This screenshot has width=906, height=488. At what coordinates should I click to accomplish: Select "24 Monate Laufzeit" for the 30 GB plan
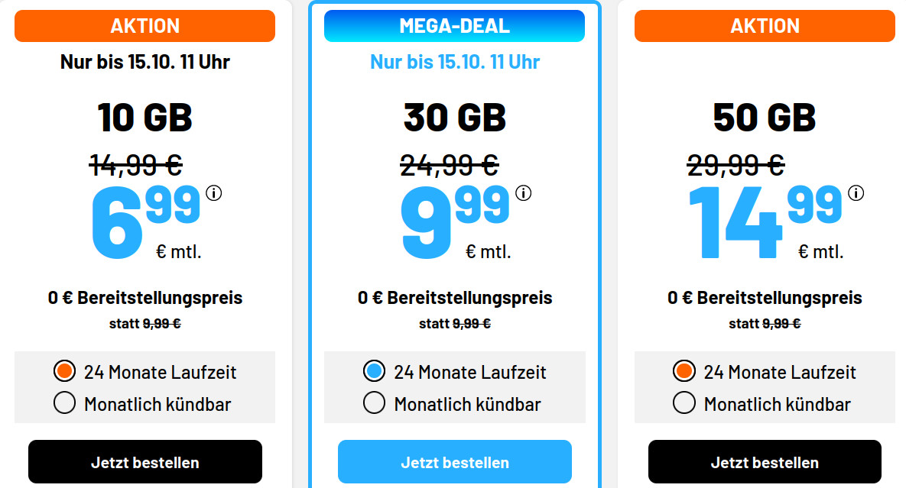(375, 372)
